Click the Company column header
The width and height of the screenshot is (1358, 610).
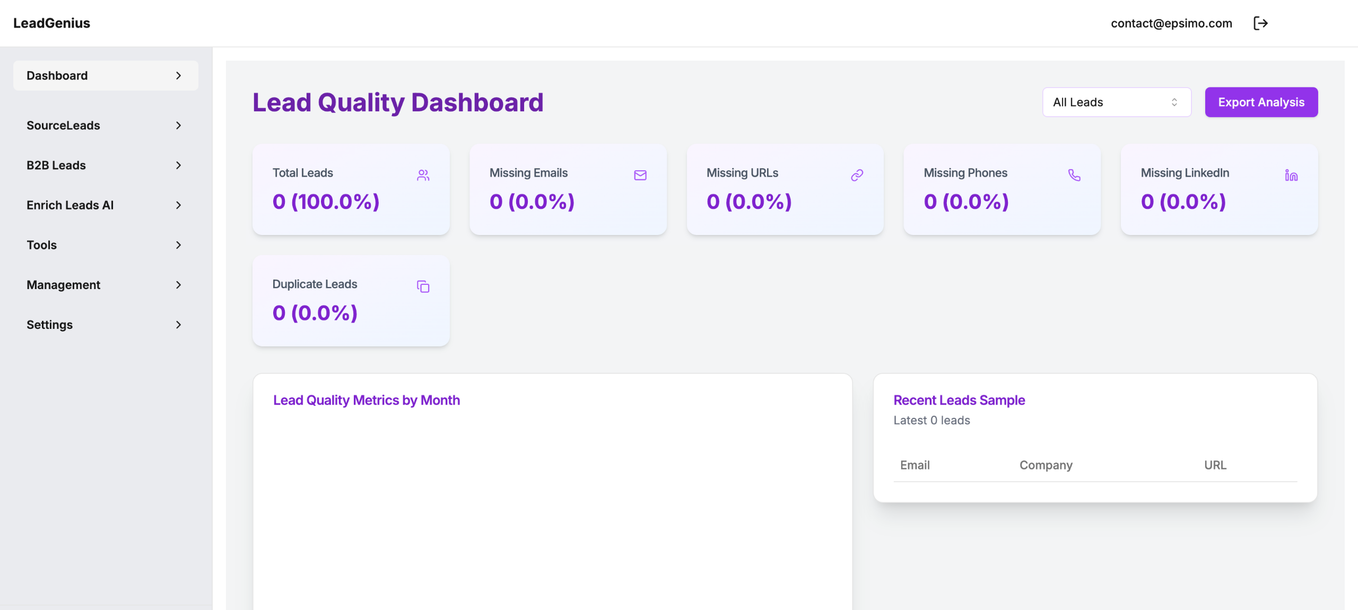pos(1046,465)
